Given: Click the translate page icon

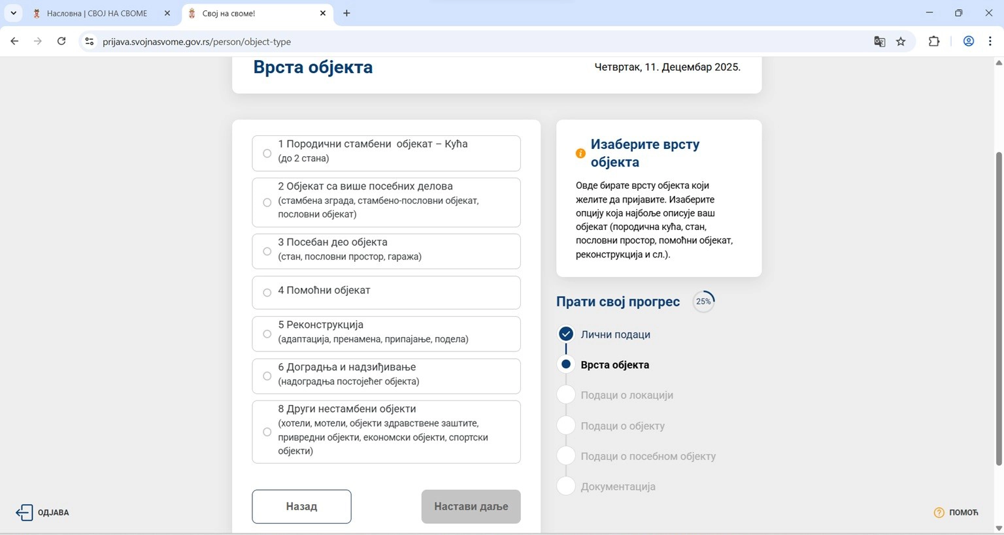Looking at the screenshot, I should click(x=880, y=41).
